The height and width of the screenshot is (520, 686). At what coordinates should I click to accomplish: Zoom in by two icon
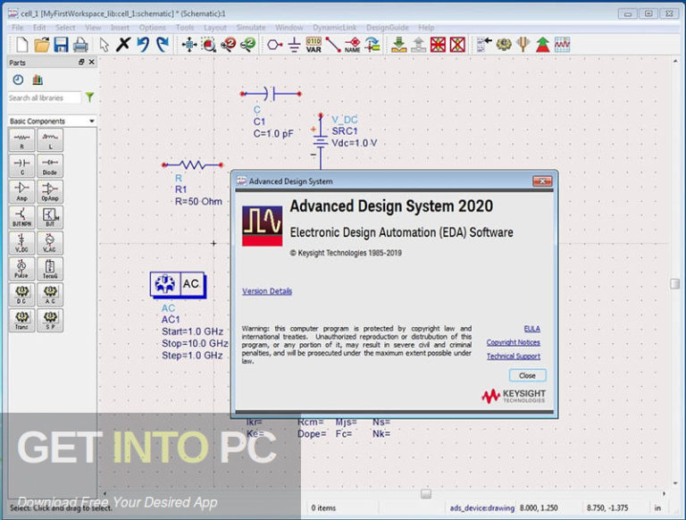(229, 45)
